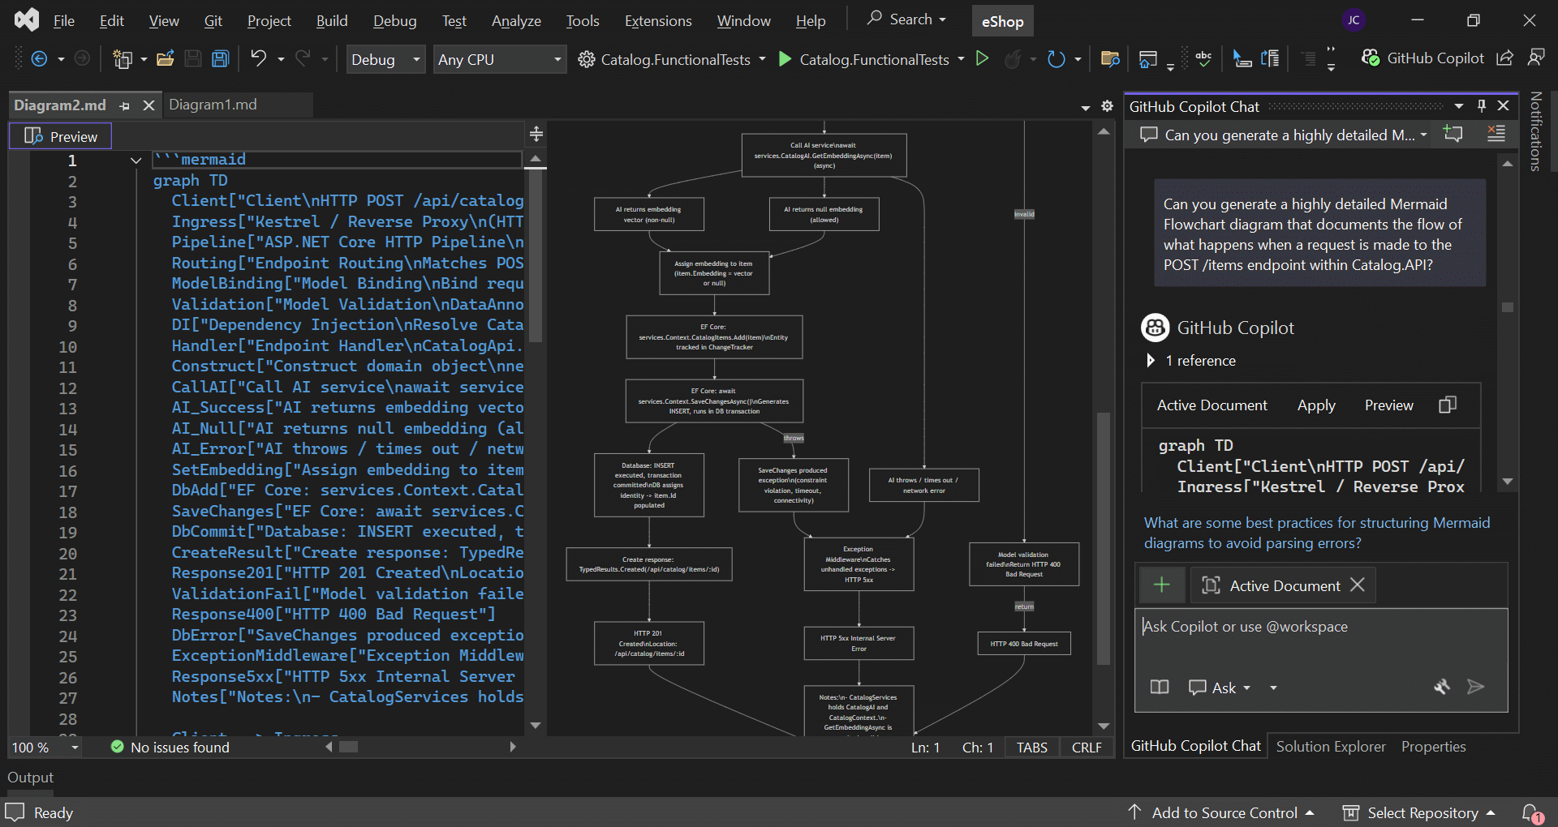This screenshot has width=1558, height=827.
Task: Start a new Copilot chat session
Action: point(1453,135)
